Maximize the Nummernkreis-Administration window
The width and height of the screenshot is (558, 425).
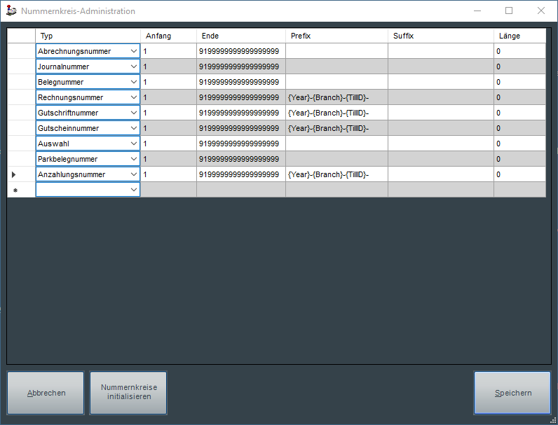click(x=509, y=11)
